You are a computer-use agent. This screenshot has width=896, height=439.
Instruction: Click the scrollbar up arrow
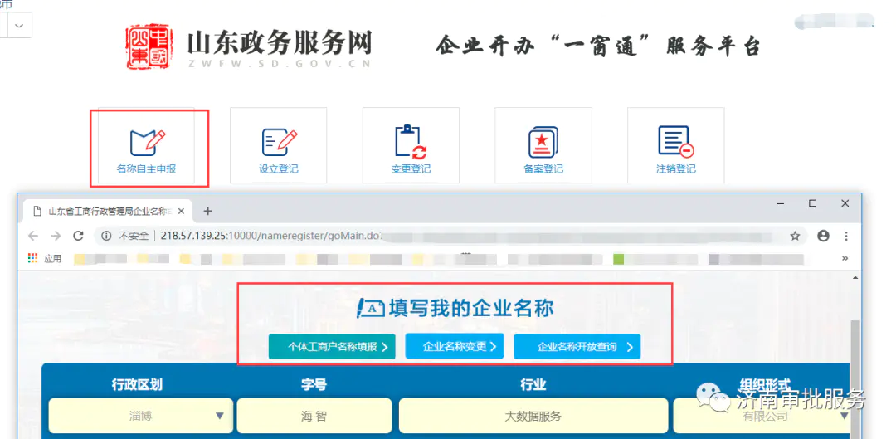pyautogui.click(x=855, y=278)
